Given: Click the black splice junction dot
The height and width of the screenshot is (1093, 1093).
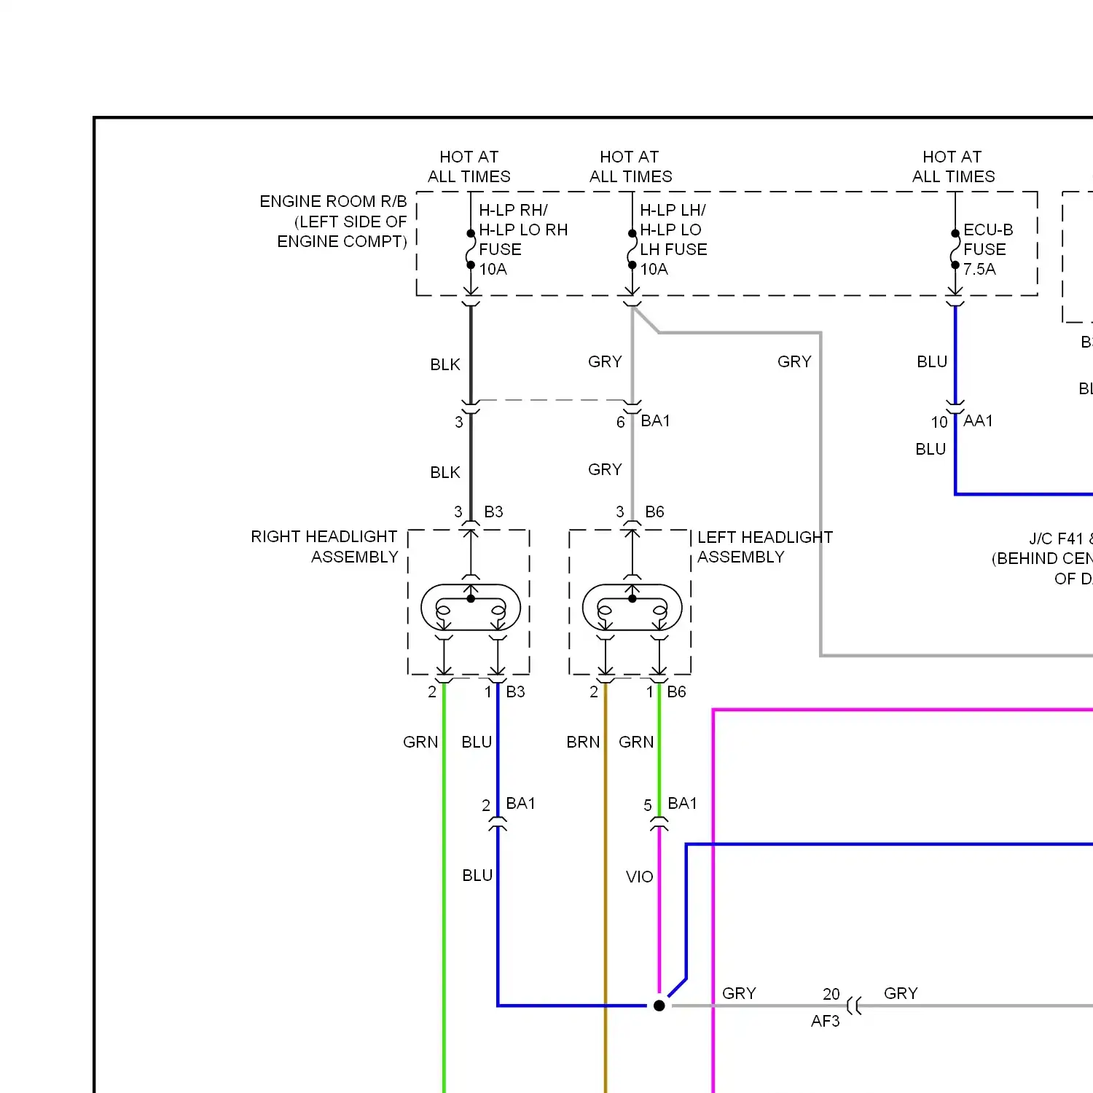Looking at the screenshot, I should point(659,1006).
